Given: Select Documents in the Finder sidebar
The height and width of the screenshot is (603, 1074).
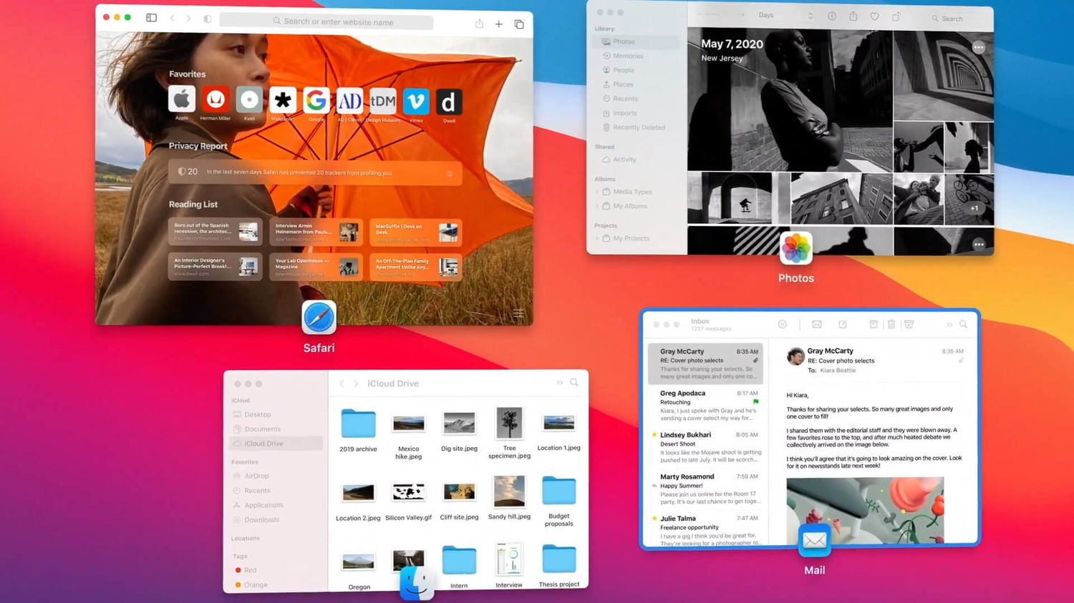Looking at the screenshot, I should point(262,429).
